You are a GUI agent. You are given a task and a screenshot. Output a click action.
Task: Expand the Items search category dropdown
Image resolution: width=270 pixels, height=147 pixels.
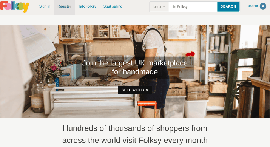pyautogui.click(x=159, y=6)
